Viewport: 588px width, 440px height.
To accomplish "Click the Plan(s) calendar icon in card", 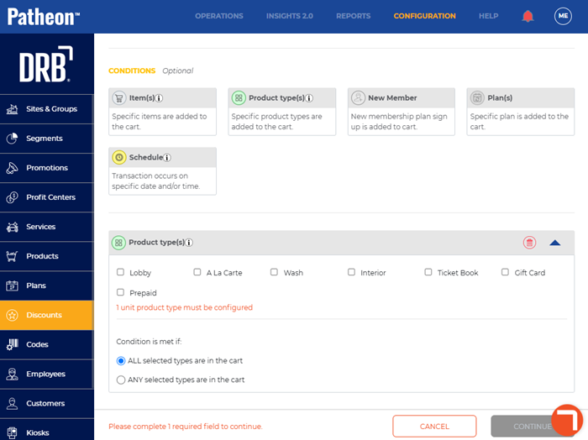I will pos(477,97).
